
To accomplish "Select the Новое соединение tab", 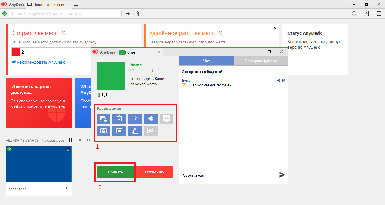I will pos(48,5).
